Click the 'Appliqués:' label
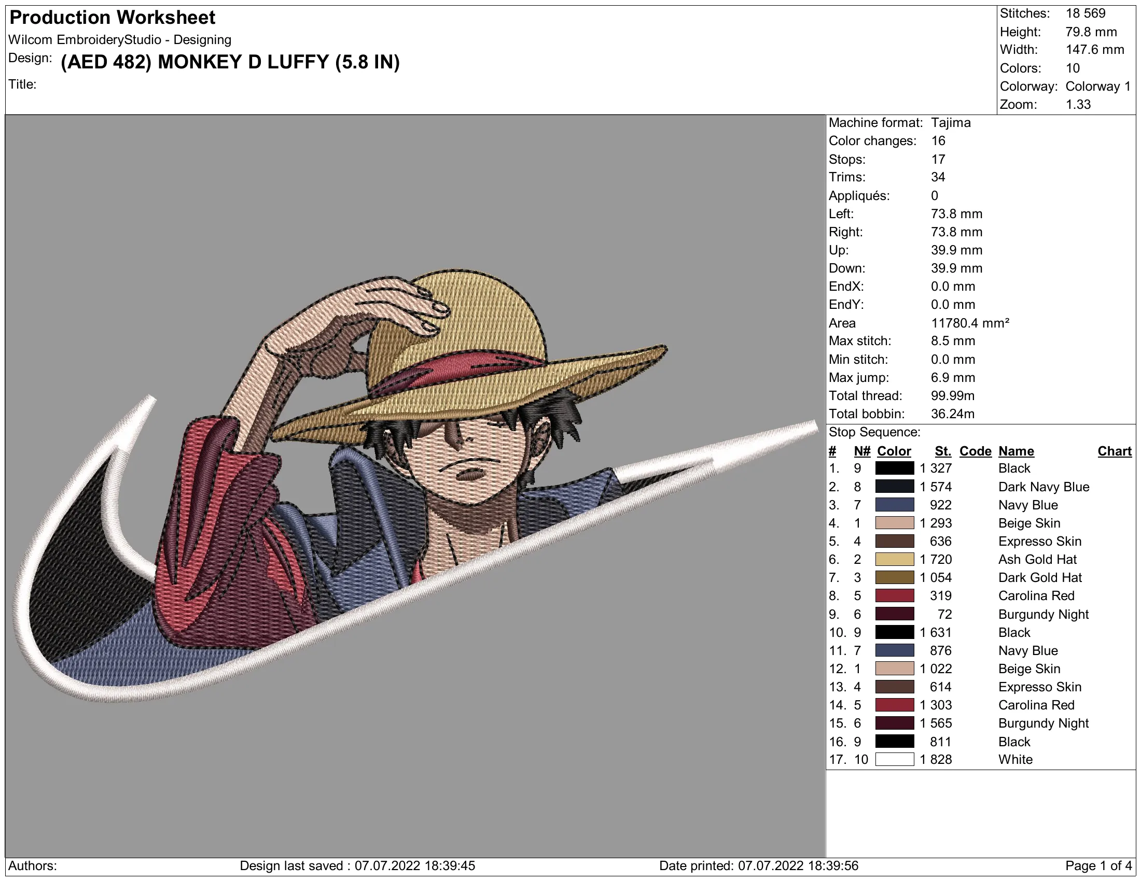This screenshot has height=881, width=1141. (859, 196)
